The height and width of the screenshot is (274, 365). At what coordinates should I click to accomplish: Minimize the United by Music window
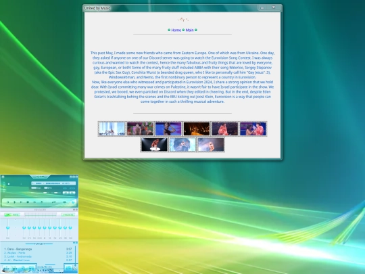point(262,7)
